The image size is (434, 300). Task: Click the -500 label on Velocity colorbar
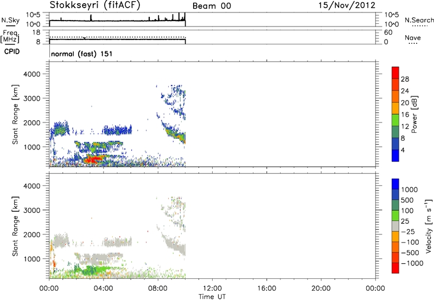[410, 253]
